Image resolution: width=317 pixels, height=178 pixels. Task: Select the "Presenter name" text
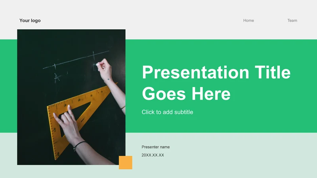pos(155,147)
